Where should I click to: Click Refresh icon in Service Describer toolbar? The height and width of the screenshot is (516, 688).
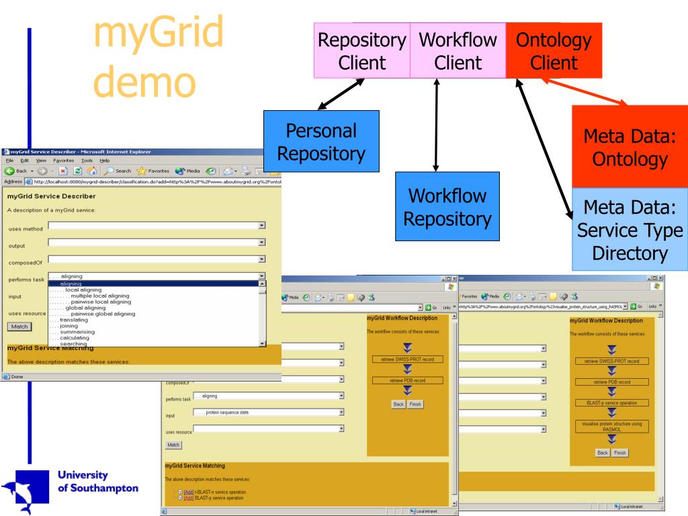pyautogui.click(x=78, y=171)
